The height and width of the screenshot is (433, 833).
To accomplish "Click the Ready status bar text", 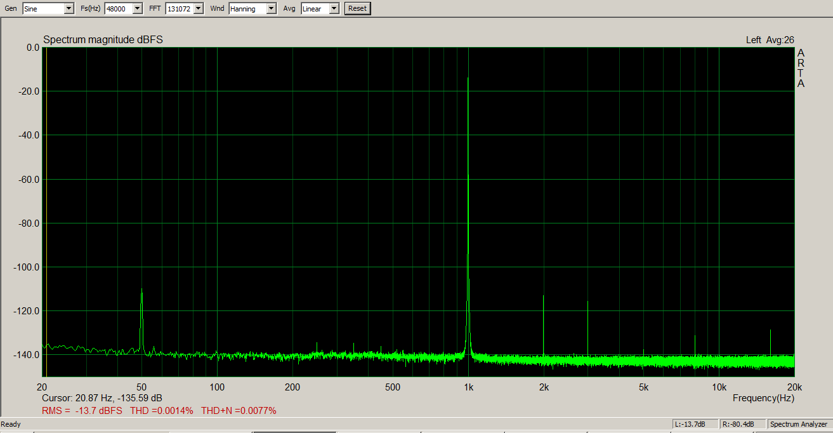I will tap(11, 424).
